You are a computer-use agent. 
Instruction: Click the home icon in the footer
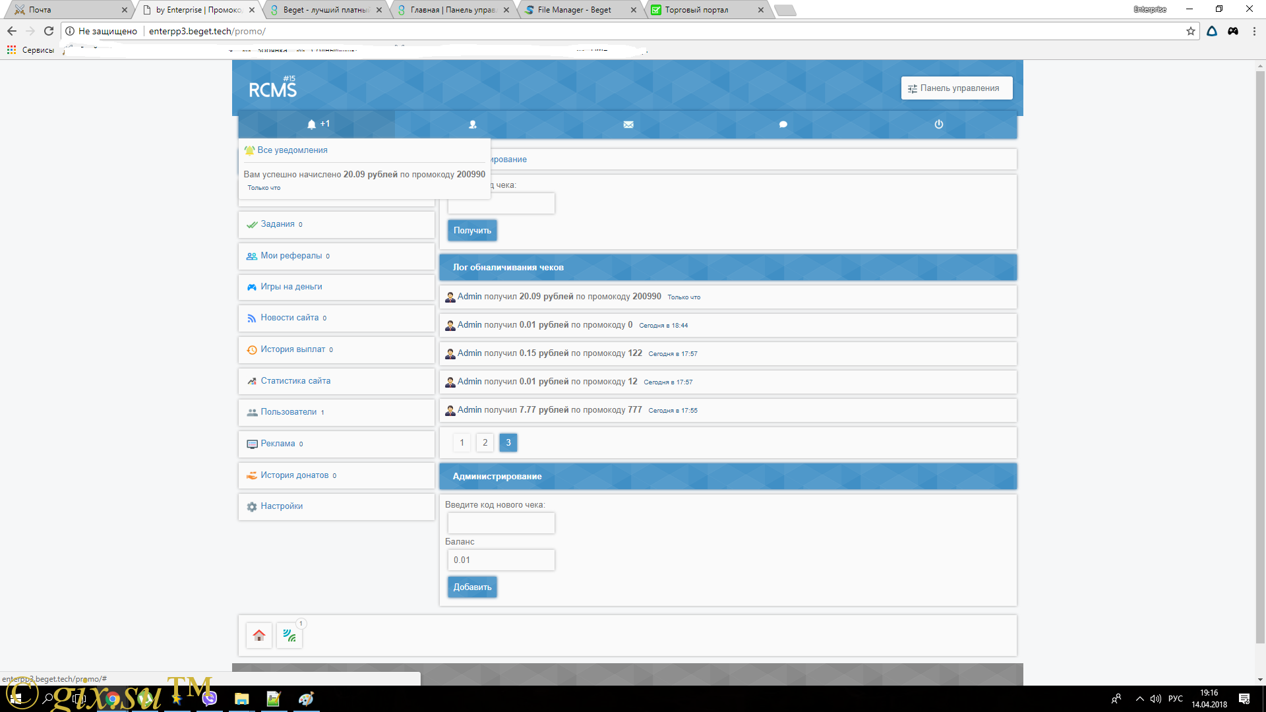(x=259, y=636)
